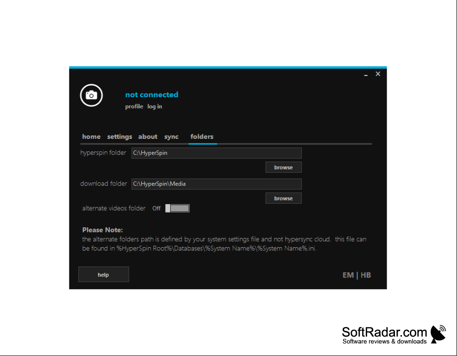Click the 'Off' toggle state label
457x356 pixels.
point(157,208)
